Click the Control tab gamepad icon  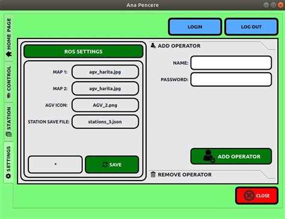(9, 96)
